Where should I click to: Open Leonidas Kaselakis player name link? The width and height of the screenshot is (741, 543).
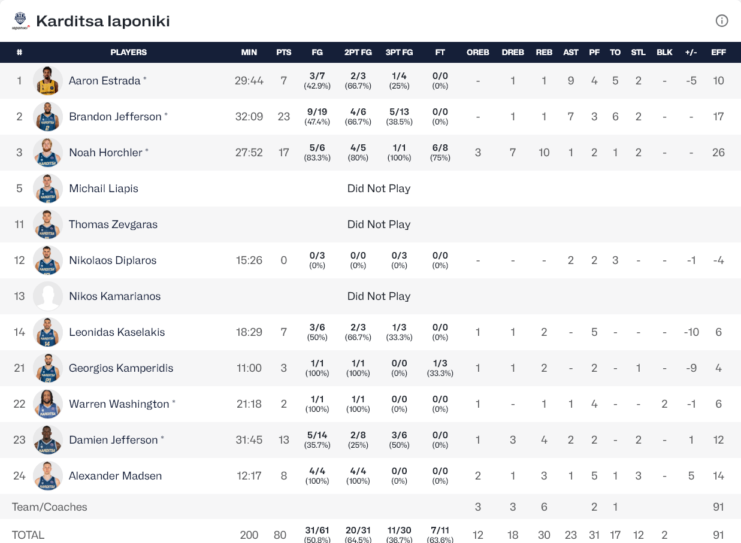coord(117,332)
